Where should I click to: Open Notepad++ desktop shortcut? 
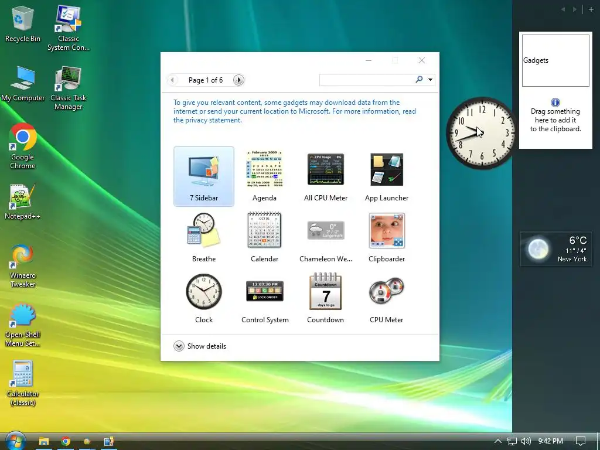pos(23,202)
